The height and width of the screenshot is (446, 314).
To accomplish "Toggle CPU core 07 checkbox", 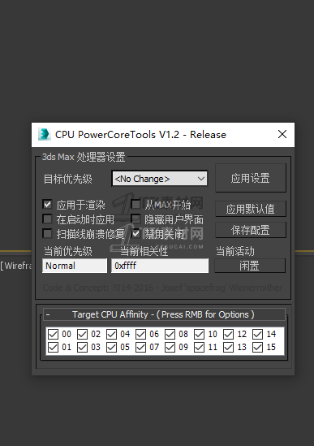I will (x=140, y=348).
